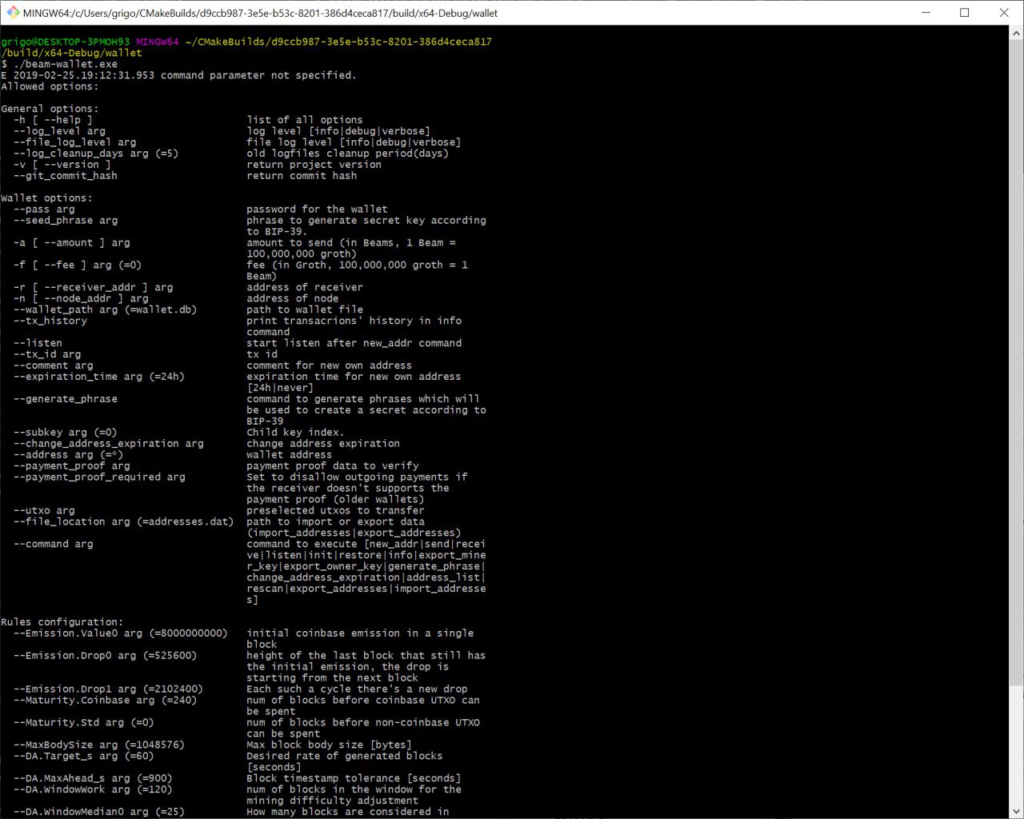Click '--DA.WindowMedian0 arg (=25)' option
1024x819 pixels.
(x=99, y=813)
